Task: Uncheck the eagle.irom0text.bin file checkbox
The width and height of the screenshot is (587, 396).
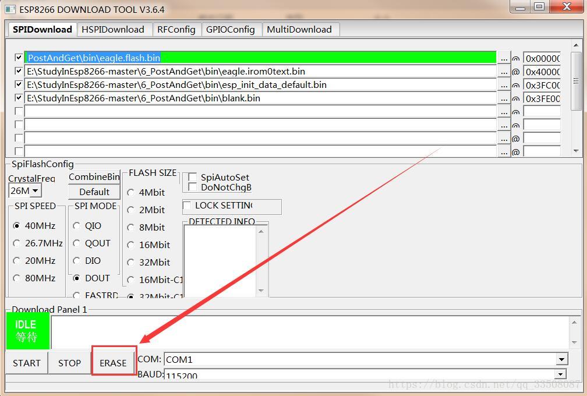Action: (19, 71)
